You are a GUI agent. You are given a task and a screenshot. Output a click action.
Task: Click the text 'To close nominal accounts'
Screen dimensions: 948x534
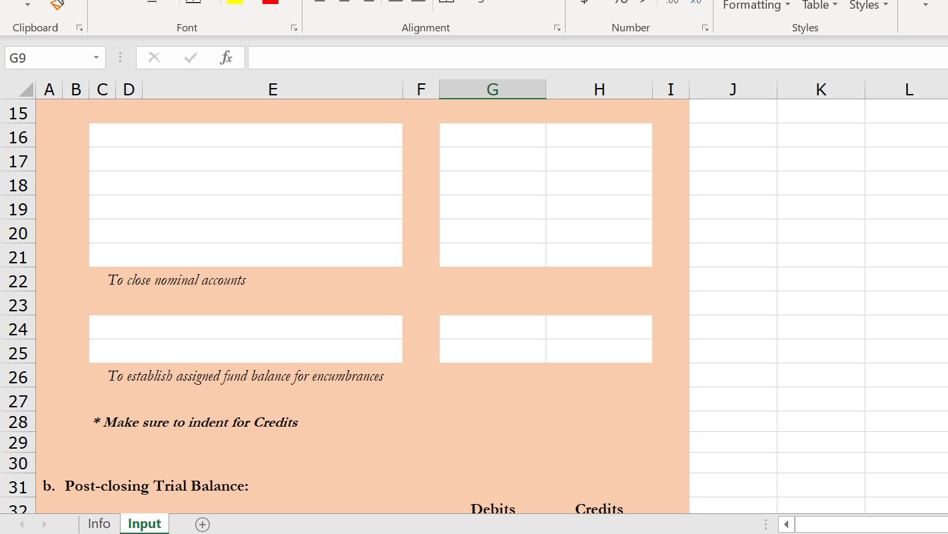[177, 280]
